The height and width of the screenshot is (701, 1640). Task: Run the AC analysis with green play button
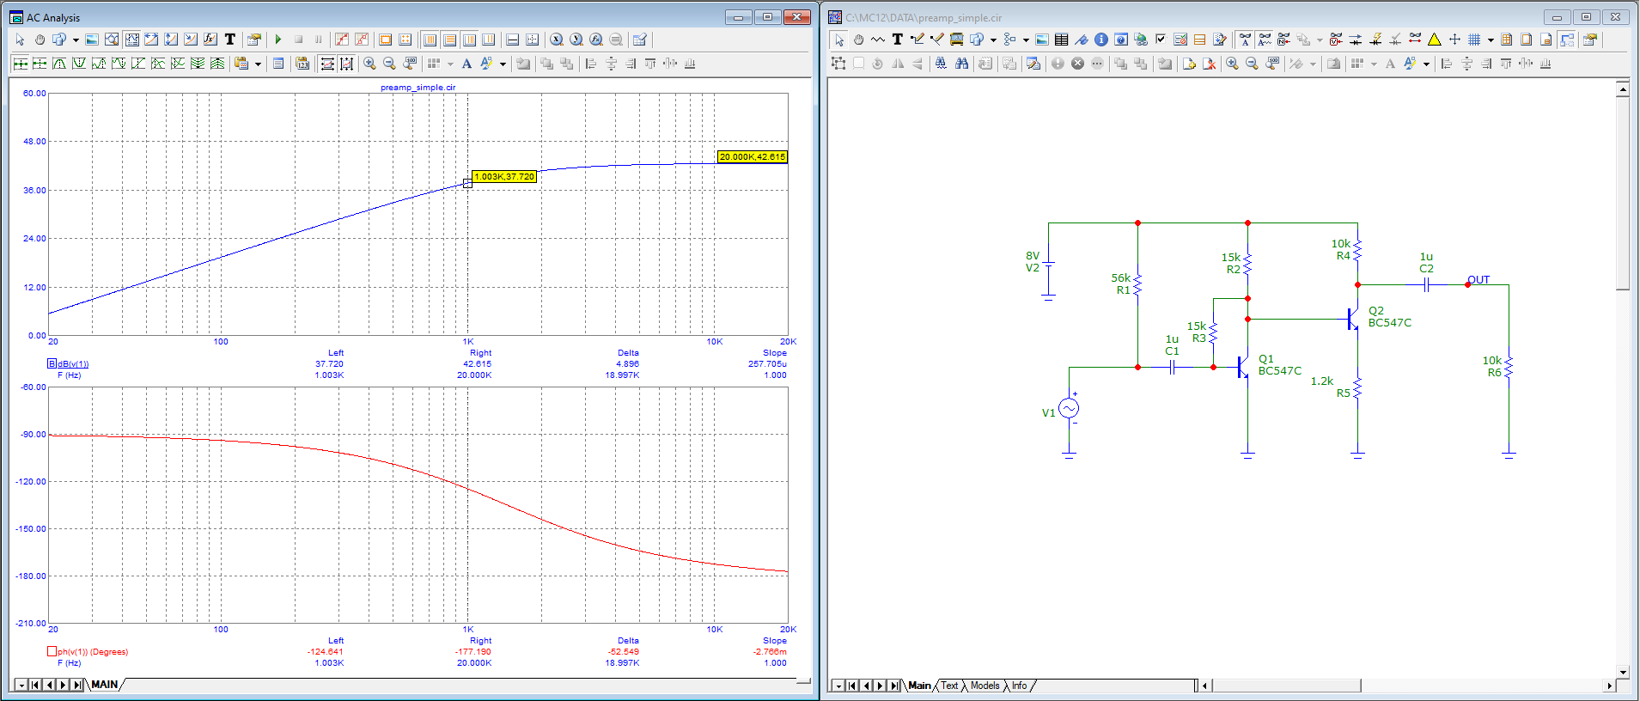[278, 40]
